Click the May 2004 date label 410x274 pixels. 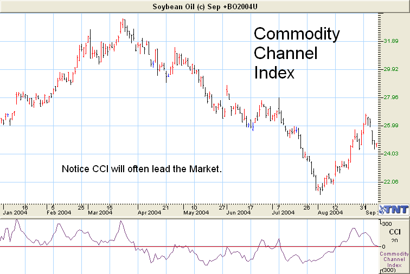[195, 213]
